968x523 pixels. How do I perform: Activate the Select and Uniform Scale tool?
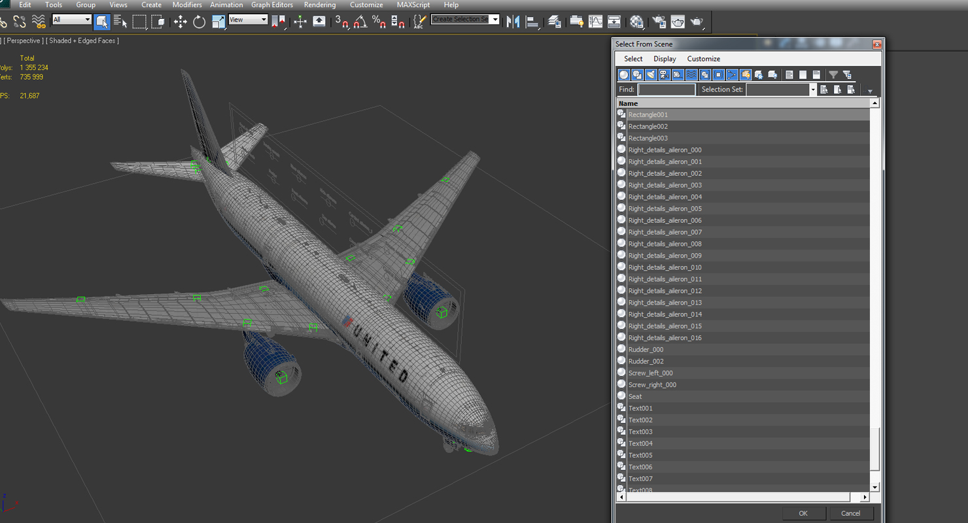pos(218,22)
